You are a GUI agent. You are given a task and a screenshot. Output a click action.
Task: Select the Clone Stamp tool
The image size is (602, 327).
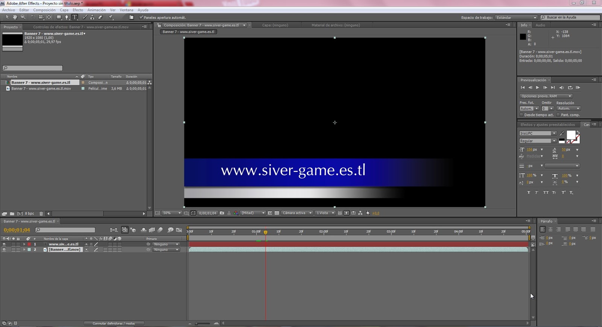coord(92,17)
